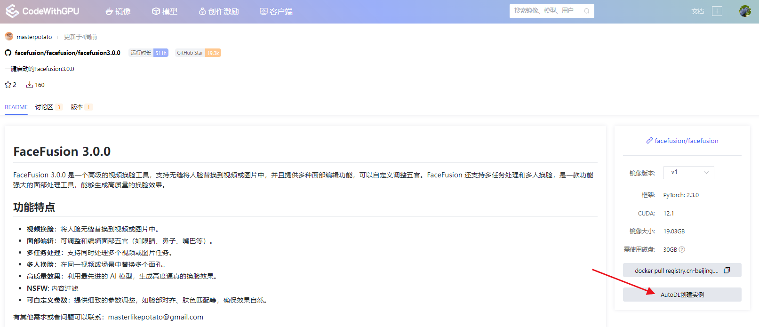
Task: Click the magnifier search icon
Action: point(587,11)
